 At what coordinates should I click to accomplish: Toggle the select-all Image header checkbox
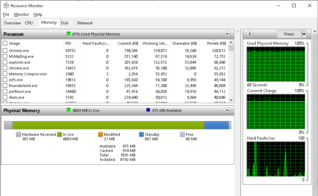point(5,43)
